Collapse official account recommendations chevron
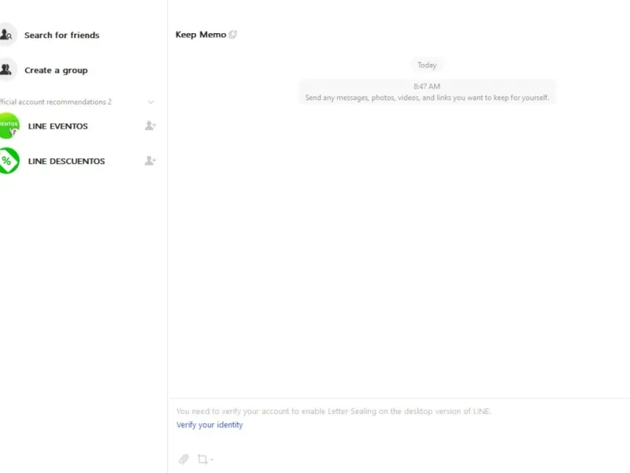 [x=150, y=102]
